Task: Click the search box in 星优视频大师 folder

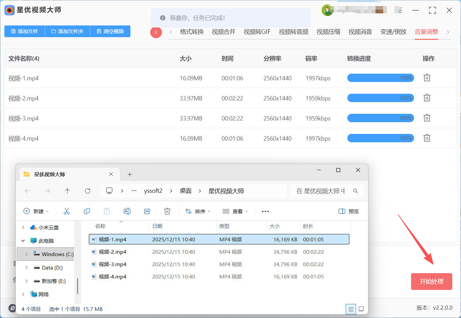Action: point(320,191)
